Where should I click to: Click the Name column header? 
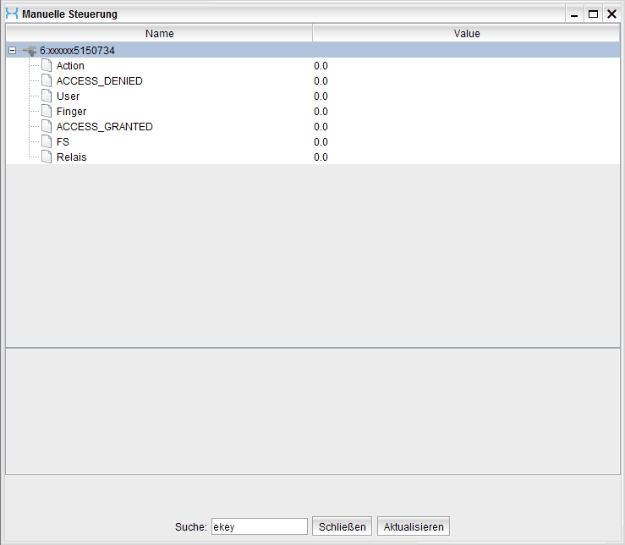pos(159,34)
